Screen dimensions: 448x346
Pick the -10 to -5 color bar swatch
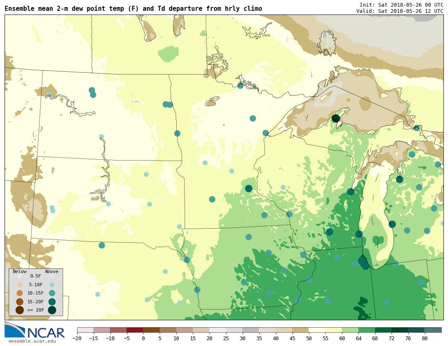pos(119,330)
